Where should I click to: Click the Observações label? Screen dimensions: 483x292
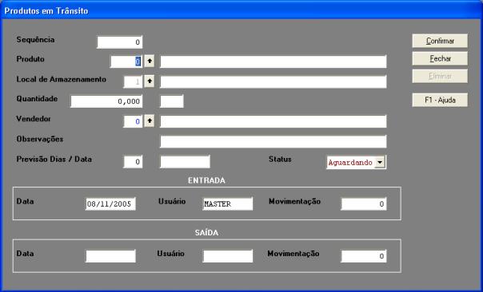point(40,139)
